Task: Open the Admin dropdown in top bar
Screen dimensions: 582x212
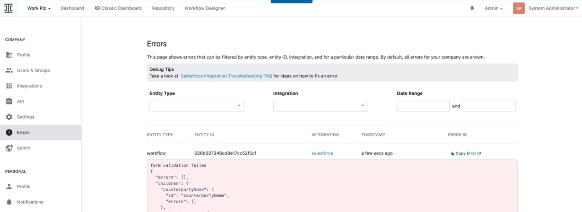Action: (x=493, y=8)
